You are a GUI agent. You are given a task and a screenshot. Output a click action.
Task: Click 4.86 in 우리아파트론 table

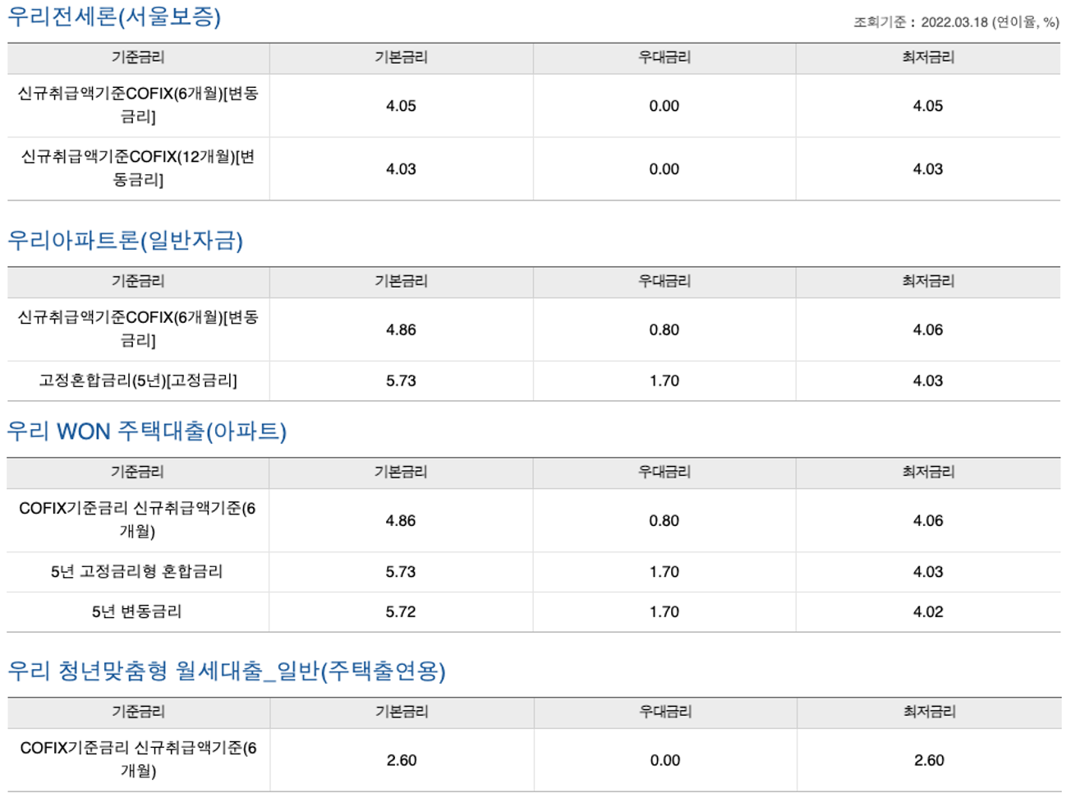[x=401, y=330]
